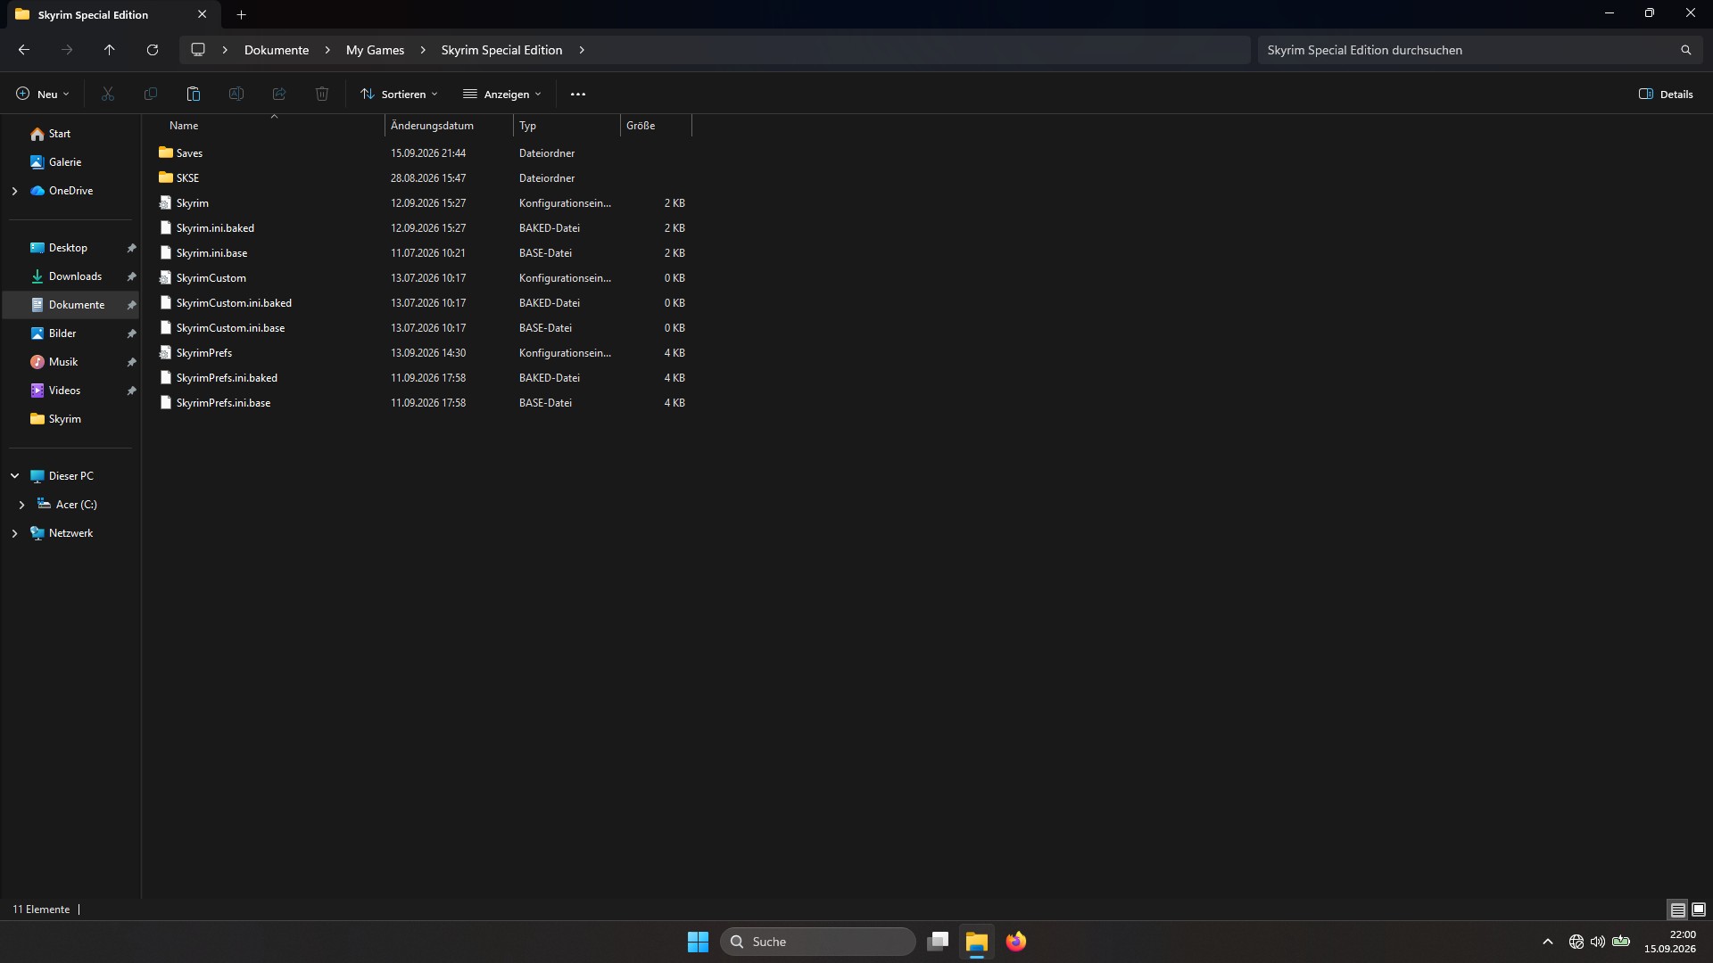Switch to details list view icon
Viewport: 1713px width, 963px height.
click(x=1678, y=909)
